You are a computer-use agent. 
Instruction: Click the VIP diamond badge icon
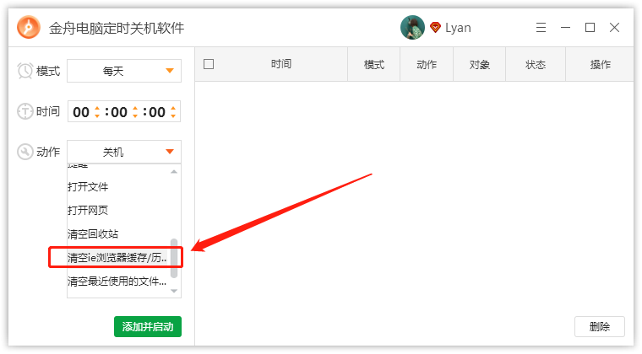(435, 27)
